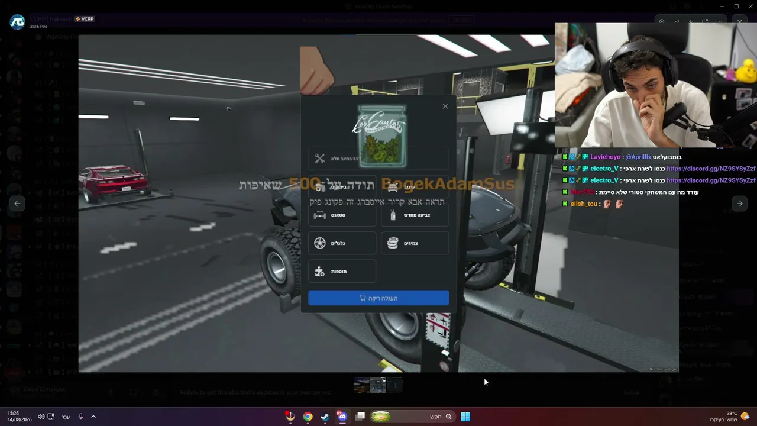Image resolution: width=757 pixels, height=426 pixels.
Task: Click the elish_tou username in stream chat
Action: pos(584,204)
